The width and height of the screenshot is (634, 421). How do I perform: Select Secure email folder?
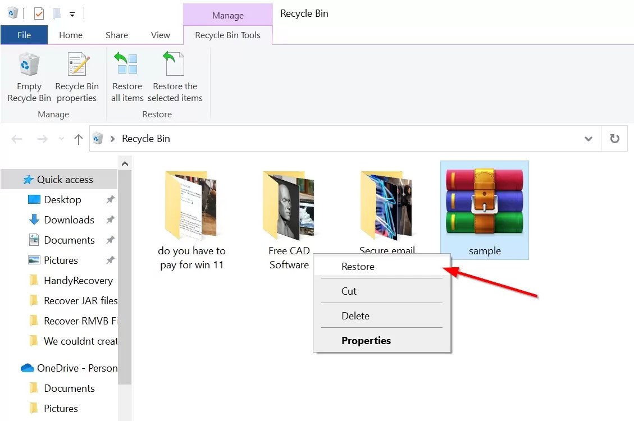(x=387, y=212)
